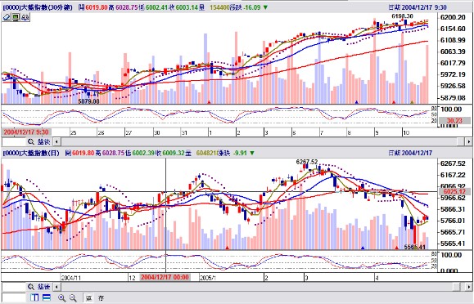474x304 pixels.
Task: Click the zoom in magnifier icon
Action: [62, 298]
